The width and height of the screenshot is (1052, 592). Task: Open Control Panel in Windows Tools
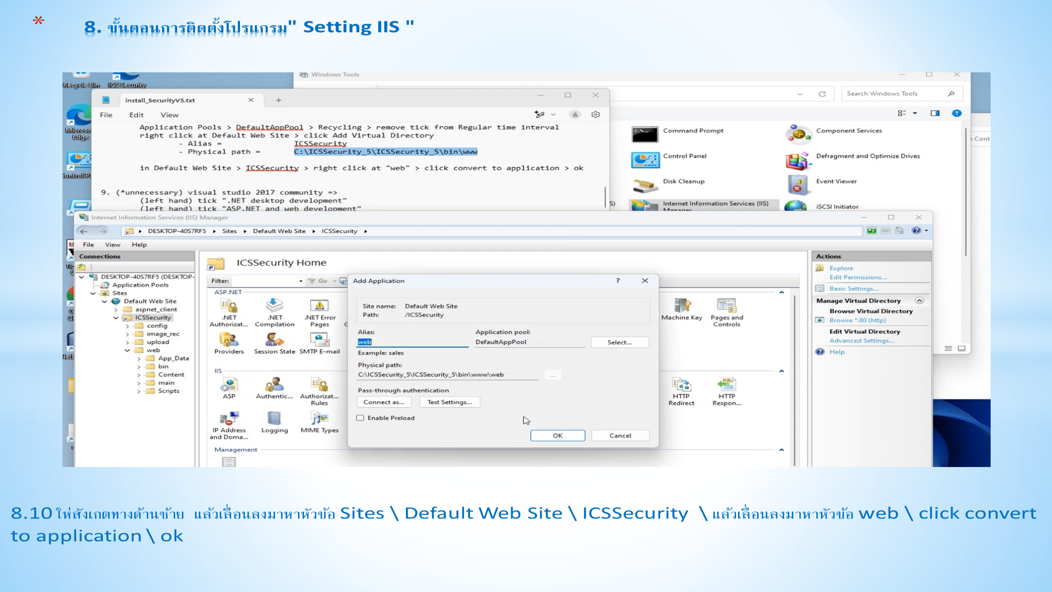pyautogui.click(x=669, y=158)
